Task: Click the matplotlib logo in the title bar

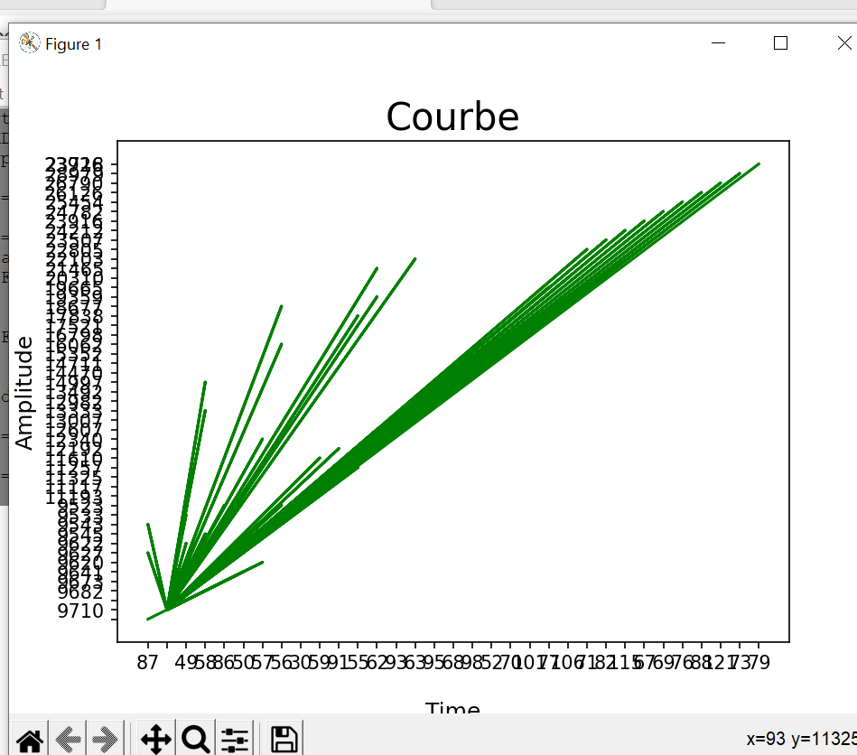Action: click(28, 42)
